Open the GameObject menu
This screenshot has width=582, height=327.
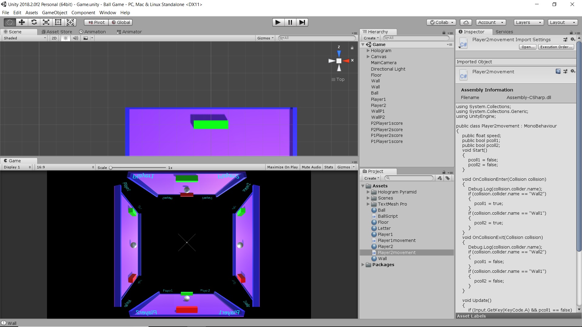point(55,12)
